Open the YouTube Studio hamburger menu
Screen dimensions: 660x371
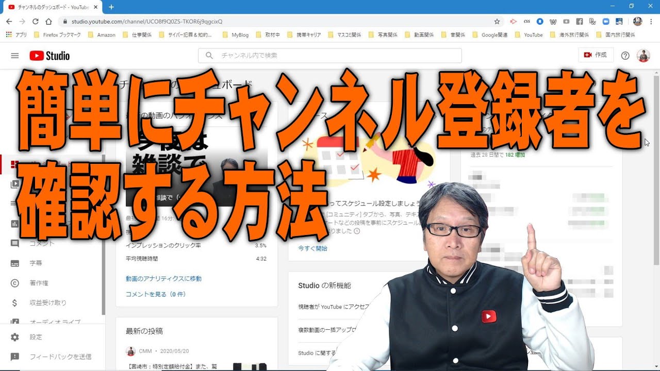click(x=14, y=56)
